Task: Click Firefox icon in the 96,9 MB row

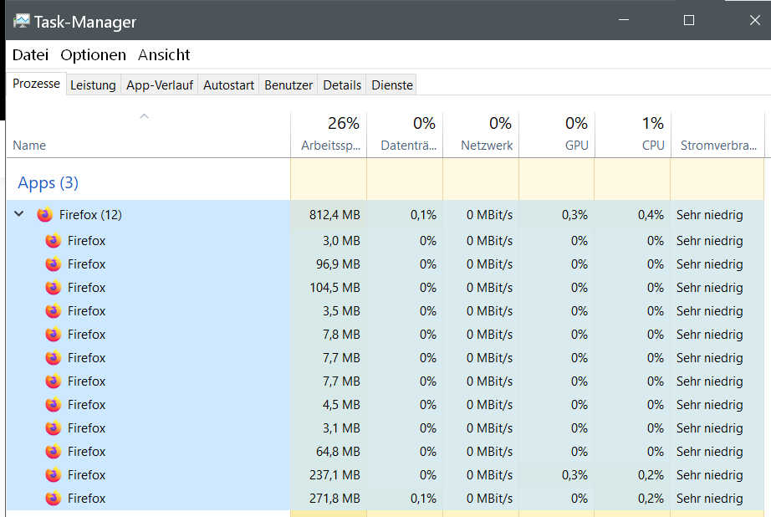Action: (54, 264)
